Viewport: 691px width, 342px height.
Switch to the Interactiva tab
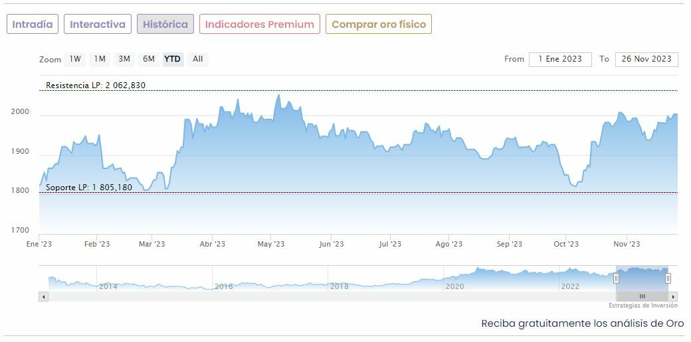98,25
